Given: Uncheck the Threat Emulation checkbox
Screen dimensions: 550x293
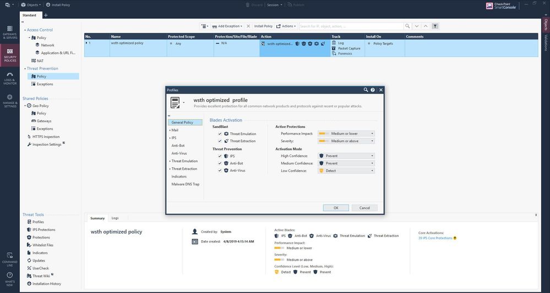Looking at the screenshot, I should pyautogui.click(x=220, y=134).
